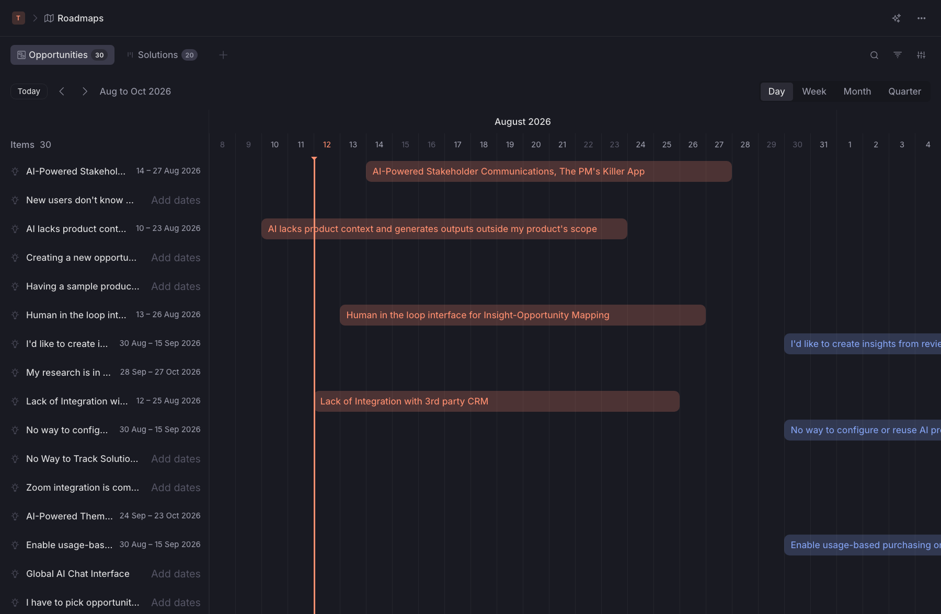Select the Day zoom level
The width and height of the screenshot is (941, 614).
(x=776, y=91)
